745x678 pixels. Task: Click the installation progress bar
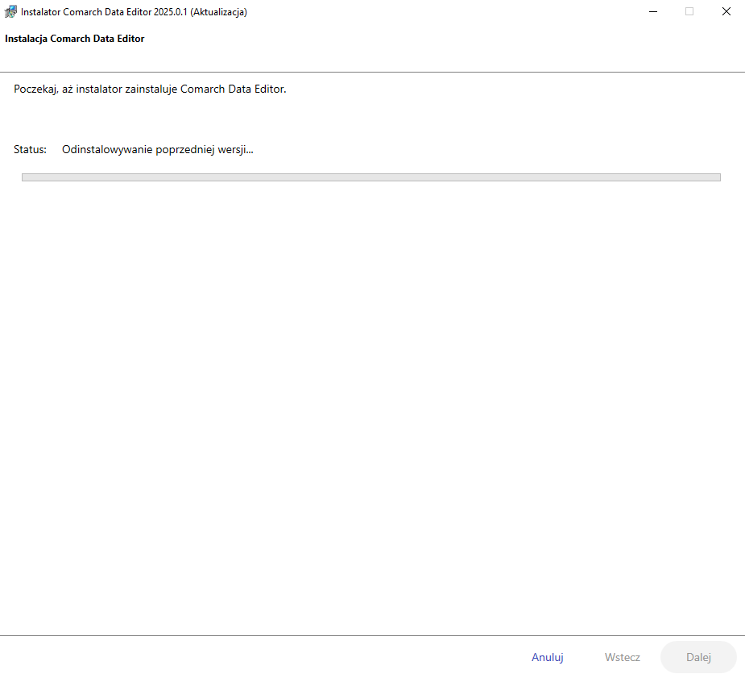point(371,177)
